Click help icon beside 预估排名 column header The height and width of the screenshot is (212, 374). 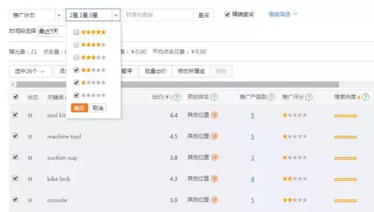coord(214,97)
